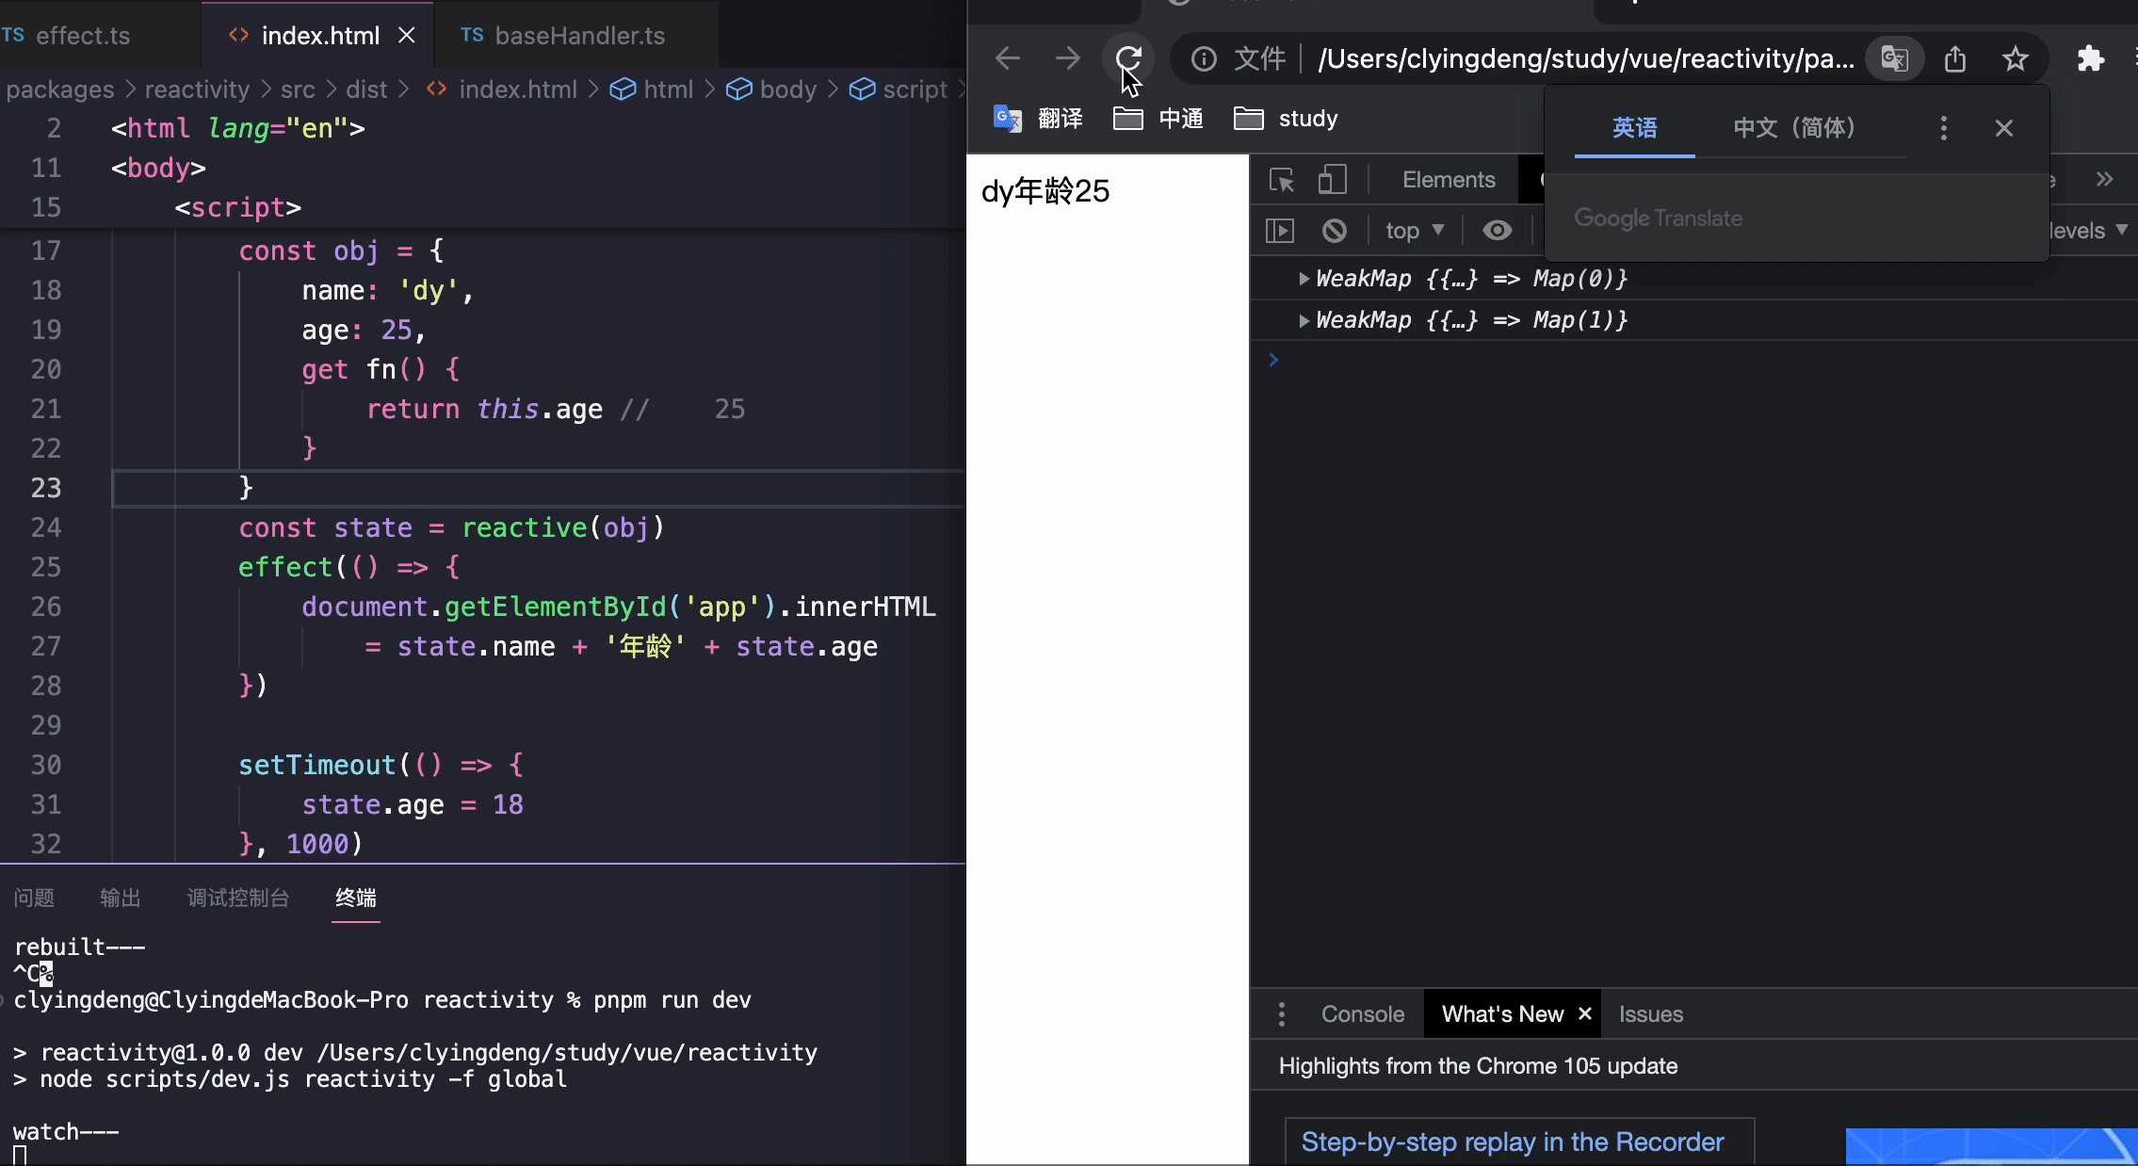Image resolution: width=2138 pixels, height=1166 pixels.
Task: Open the extensions puzzle icon
Action: click(2090, 58)
